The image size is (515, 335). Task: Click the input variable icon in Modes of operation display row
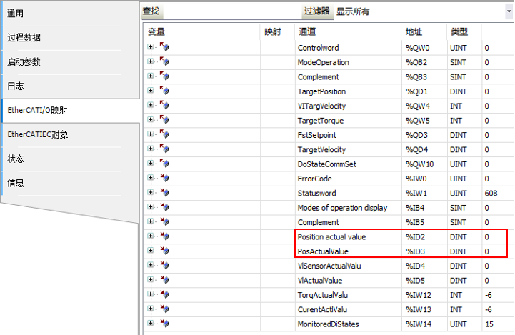[x=164, y=207]
